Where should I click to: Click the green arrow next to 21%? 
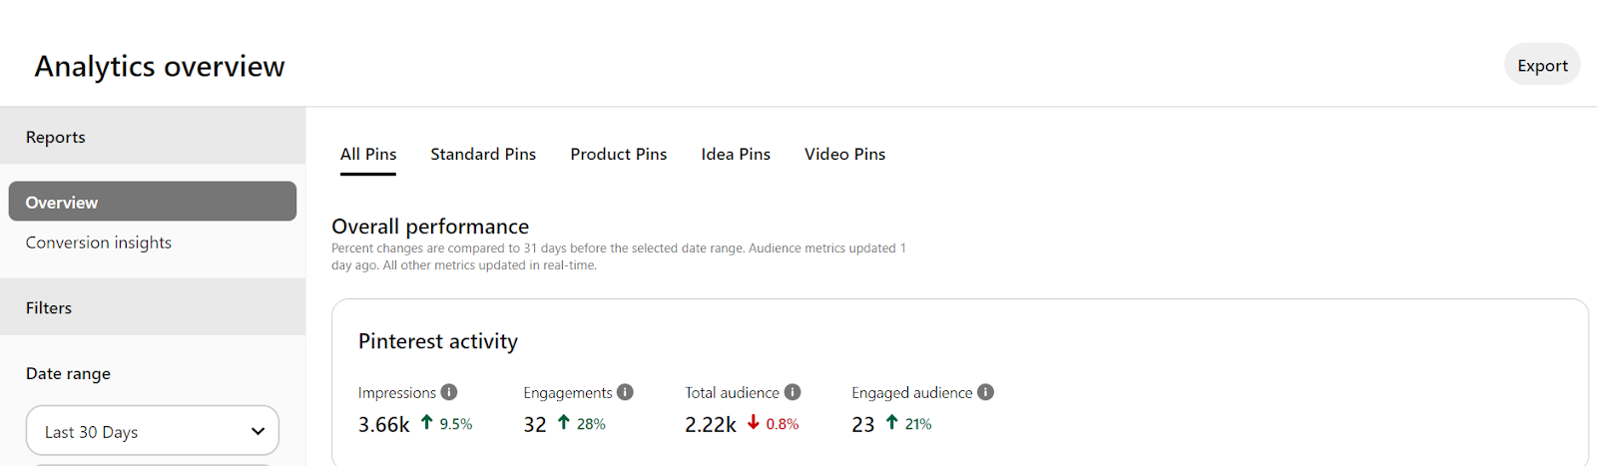click(892, 422)
